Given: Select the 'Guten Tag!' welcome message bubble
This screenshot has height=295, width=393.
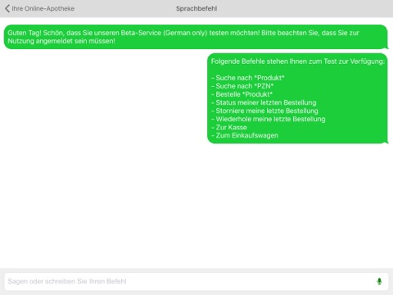Looking at the screenshot, I should 196,37.
